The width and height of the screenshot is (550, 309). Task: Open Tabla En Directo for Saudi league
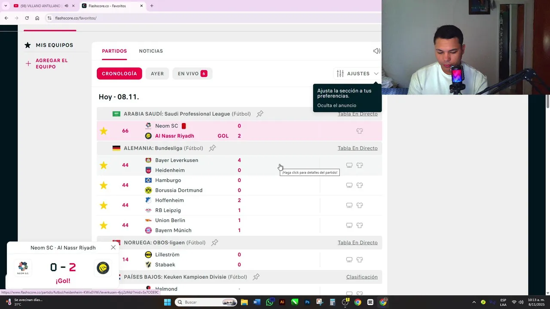tap(357, 114)
